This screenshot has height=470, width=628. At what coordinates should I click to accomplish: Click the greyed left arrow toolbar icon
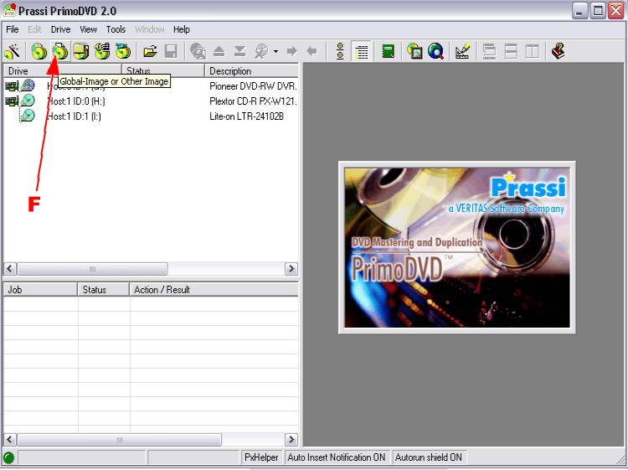click(x=311, y=51)
